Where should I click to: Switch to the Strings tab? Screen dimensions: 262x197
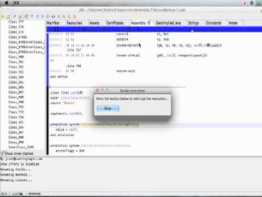[x=193, y=23]
